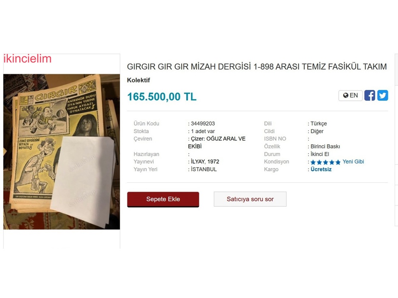Click the 165.500,00 TL price
The height and width of the screenshot is (298, 398).
[x=162, y=97]
